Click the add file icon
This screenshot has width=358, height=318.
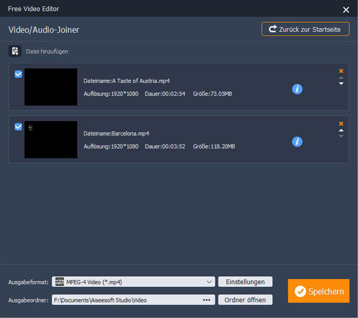[x=15, y=51]
